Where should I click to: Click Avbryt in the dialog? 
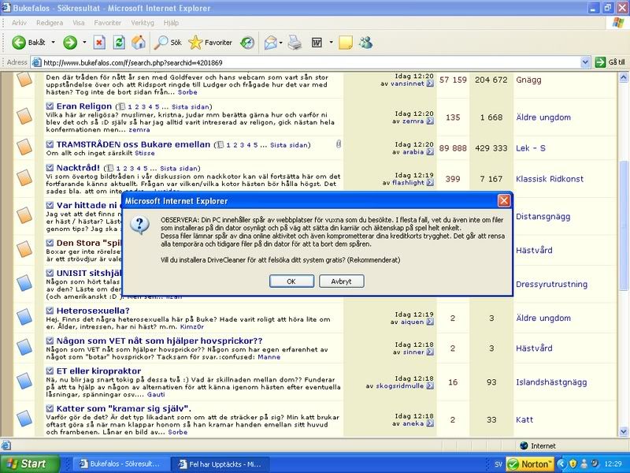click(341, 281)
